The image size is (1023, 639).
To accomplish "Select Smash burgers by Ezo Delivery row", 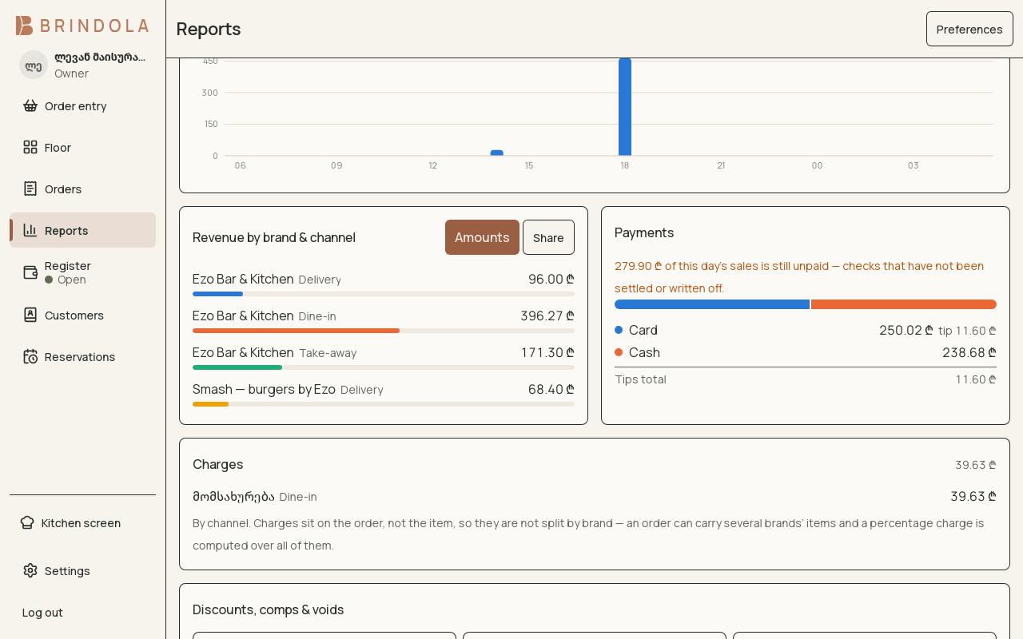I will tap(384, 393).
